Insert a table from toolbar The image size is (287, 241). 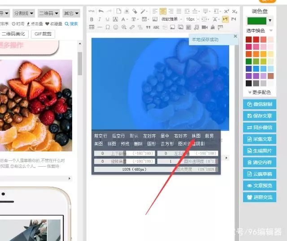coord(91,27)
